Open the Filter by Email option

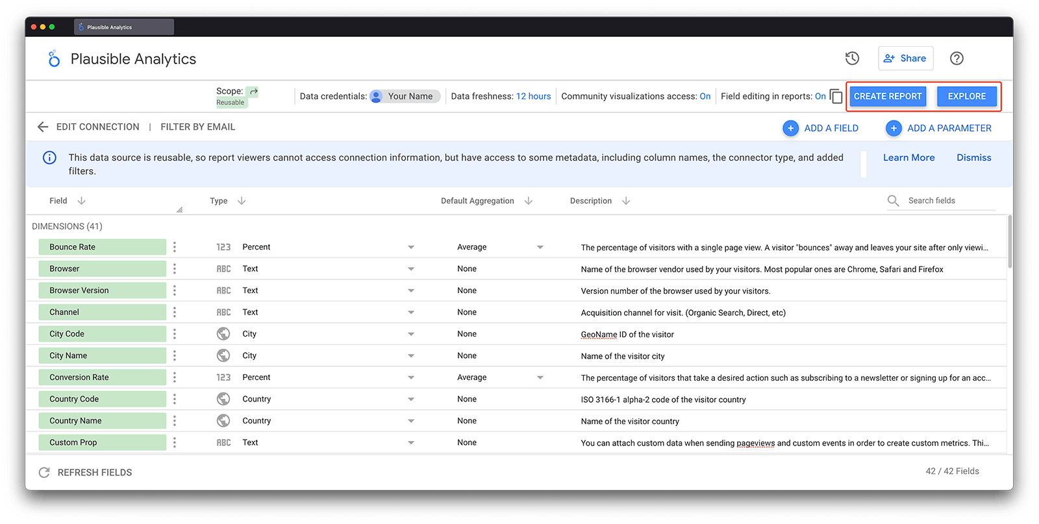[197, 127]
